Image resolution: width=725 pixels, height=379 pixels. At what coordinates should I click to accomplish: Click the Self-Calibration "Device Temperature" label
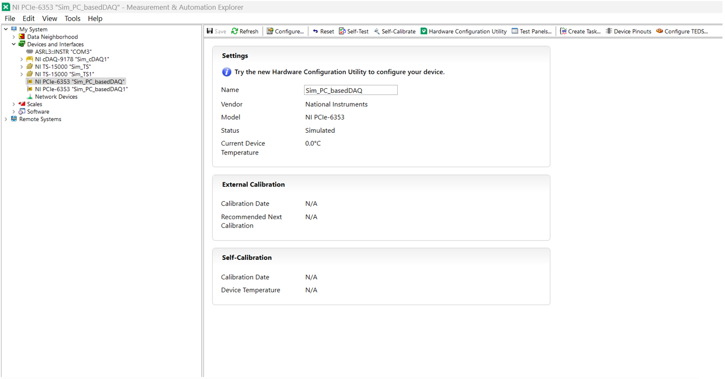tap(251, 290)
